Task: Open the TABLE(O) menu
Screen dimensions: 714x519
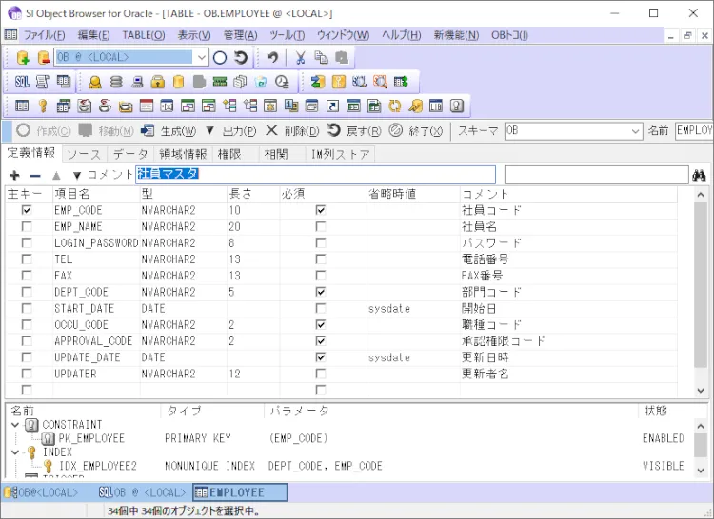Action: tap(144, 35)
